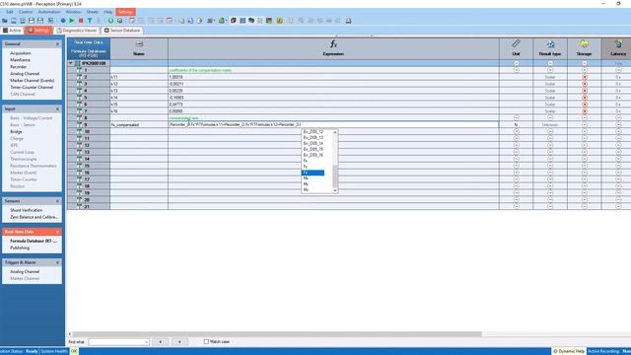Stop acquisition with the red square icon
Viewport: 631px width, 355px height.
pos(81,21)
